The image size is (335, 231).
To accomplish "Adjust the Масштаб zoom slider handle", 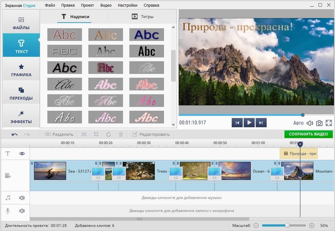I will point(287,225).
